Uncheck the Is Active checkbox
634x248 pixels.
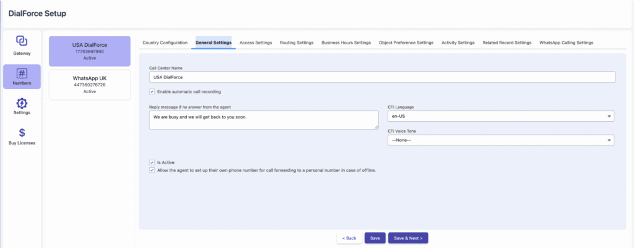pos(152,163)
